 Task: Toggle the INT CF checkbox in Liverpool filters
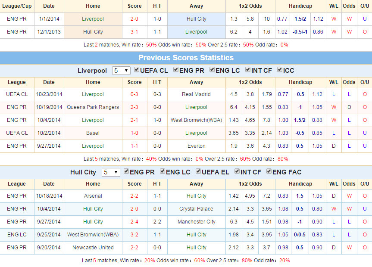click(248, 70)
